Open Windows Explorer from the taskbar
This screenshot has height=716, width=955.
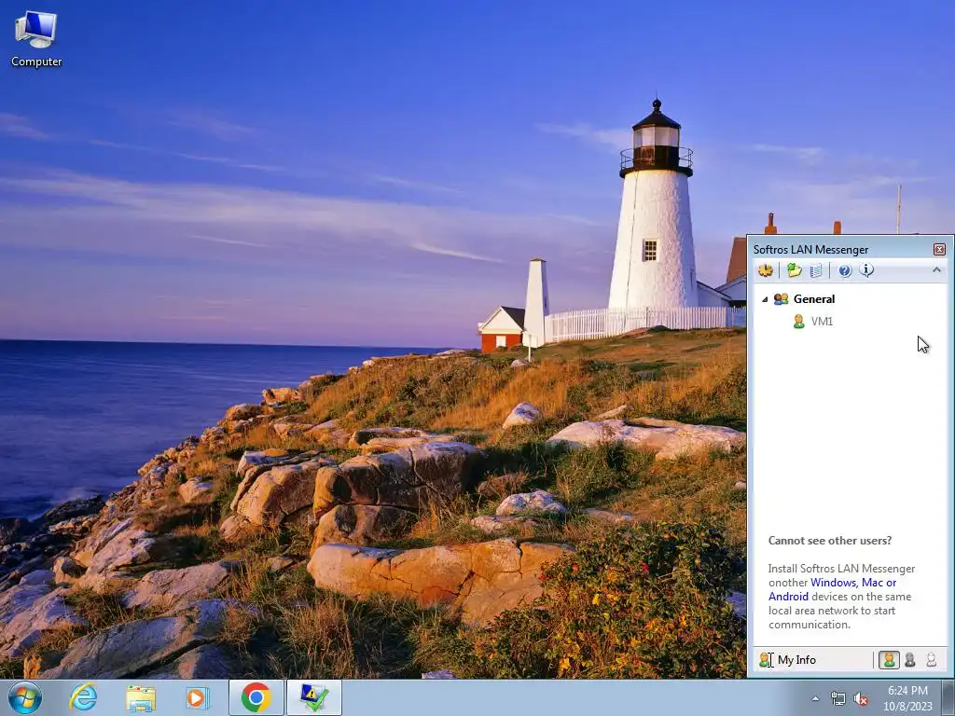pos(141,697)
